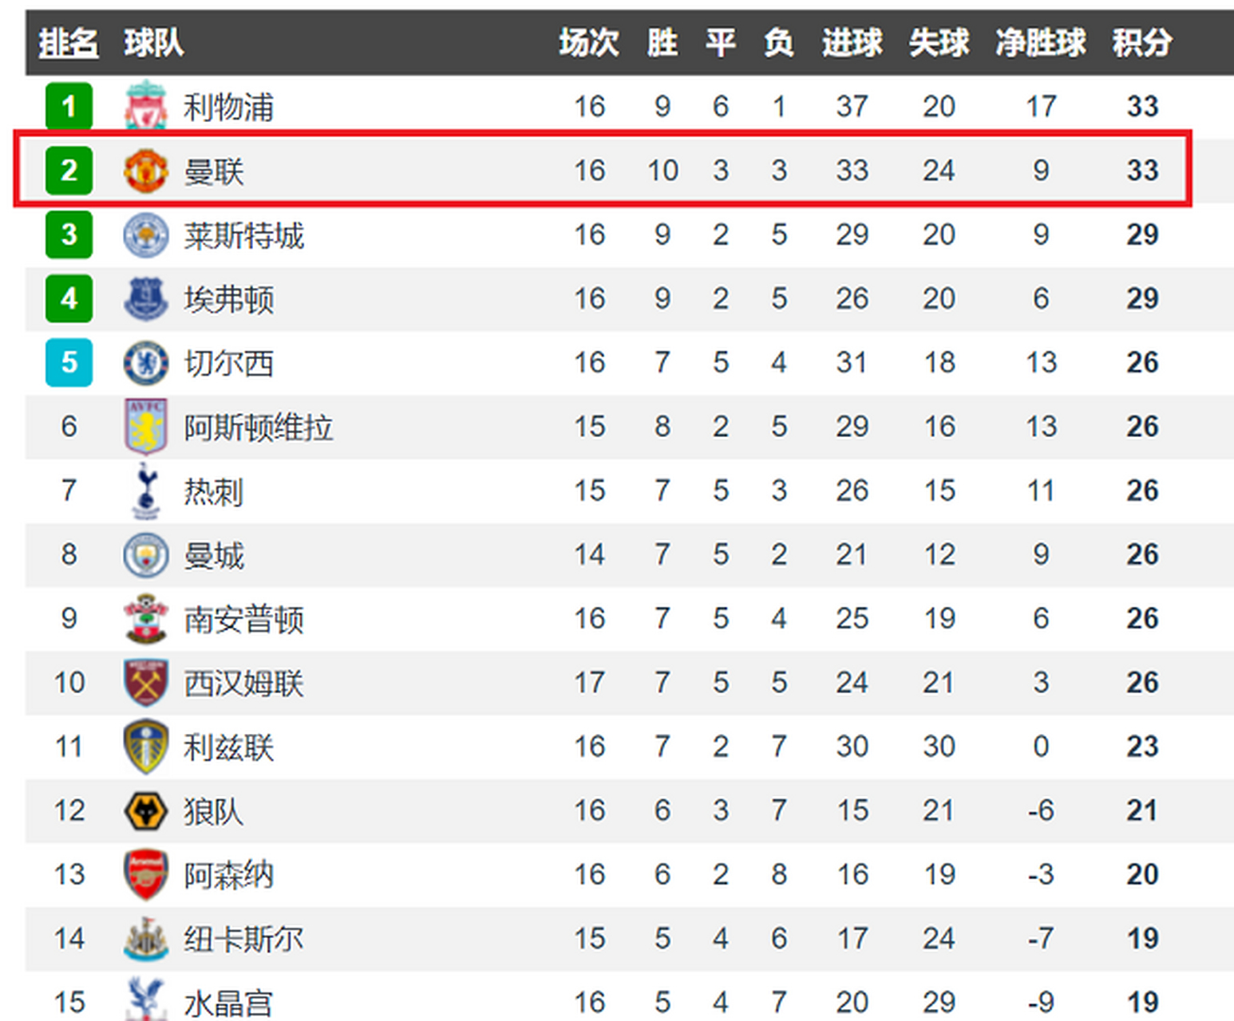Click the Liverpool club crest
This screenshot has width=1234, height=1021.
(145, 105)
